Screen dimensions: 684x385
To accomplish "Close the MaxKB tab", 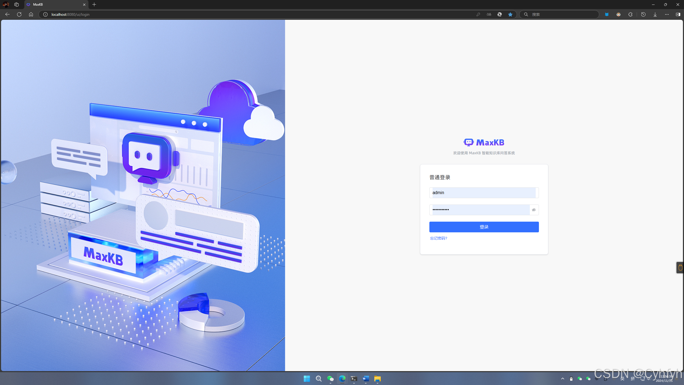I will (84, 5).
